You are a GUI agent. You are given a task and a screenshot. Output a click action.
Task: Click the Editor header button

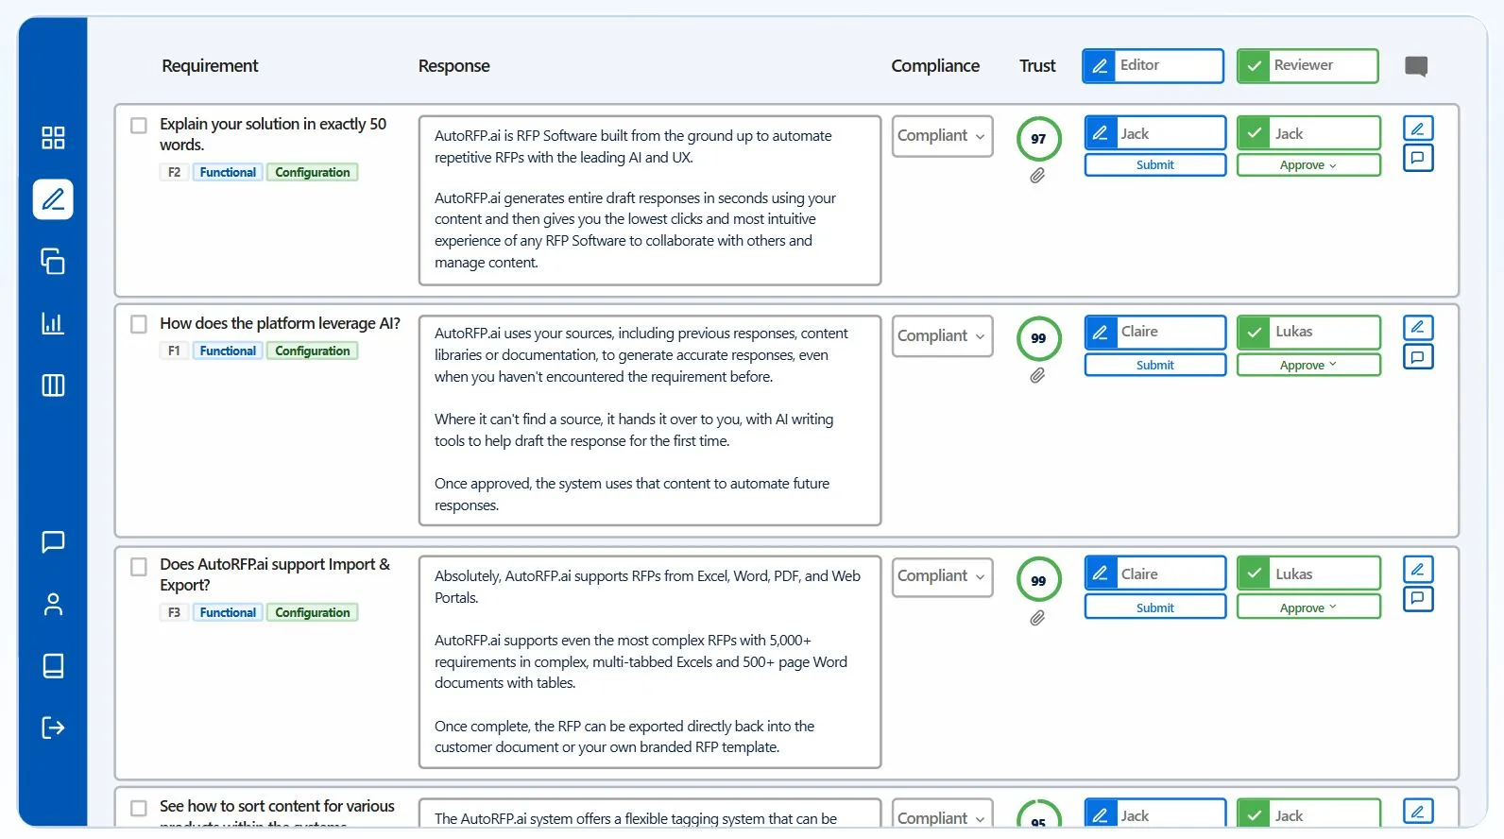pyautogui.click(x=1153, y=66)
